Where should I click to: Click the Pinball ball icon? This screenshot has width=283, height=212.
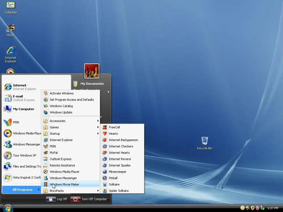[x=105, y=178]
